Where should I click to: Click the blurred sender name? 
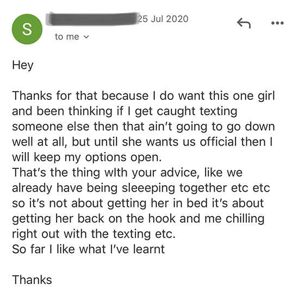pyautogui.click(x=92, y=18)
